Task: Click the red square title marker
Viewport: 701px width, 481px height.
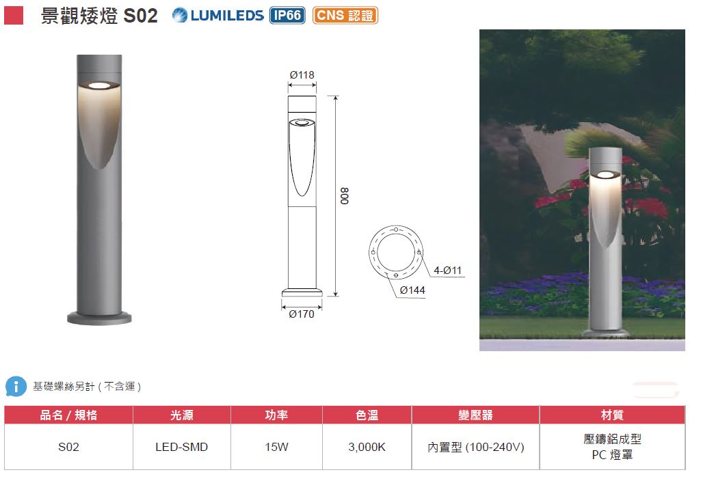Action: [x=14, y=16]
